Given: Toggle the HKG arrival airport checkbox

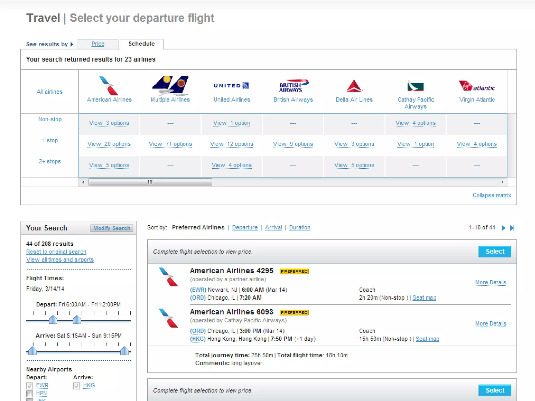Looking at the screenshot, I should (x=77, y=386).
